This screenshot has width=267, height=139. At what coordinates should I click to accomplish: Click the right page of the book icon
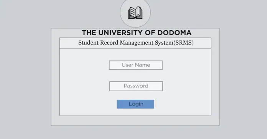coord(139,12)
